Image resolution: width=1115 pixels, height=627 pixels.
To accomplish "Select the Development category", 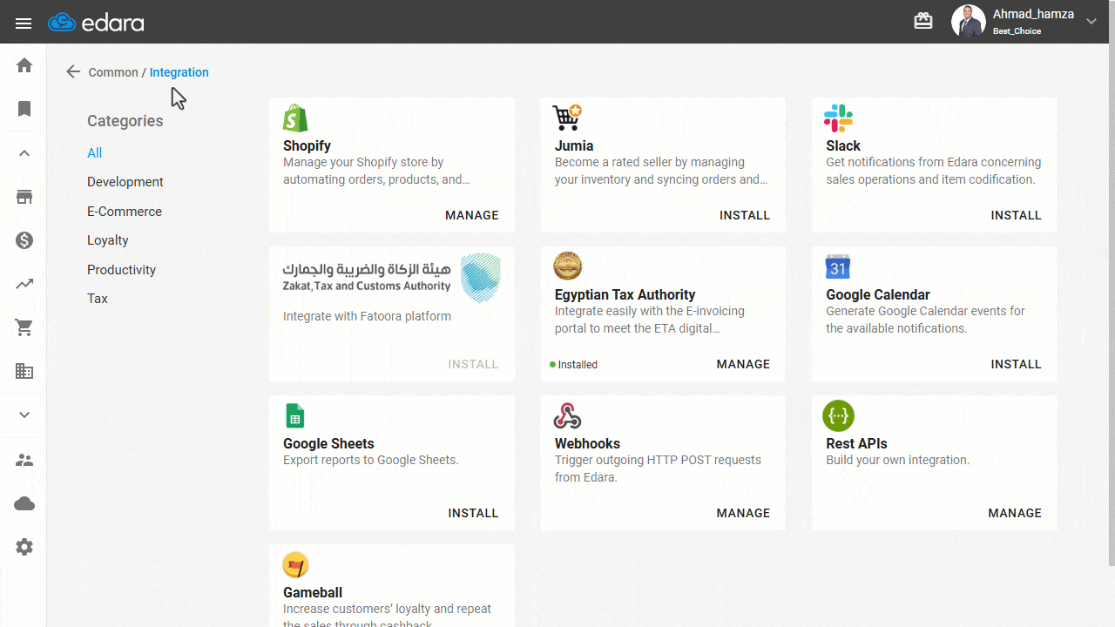I will tap(125, 182).
